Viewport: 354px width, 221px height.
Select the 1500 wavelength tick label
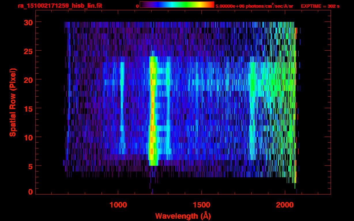point(202,205)
